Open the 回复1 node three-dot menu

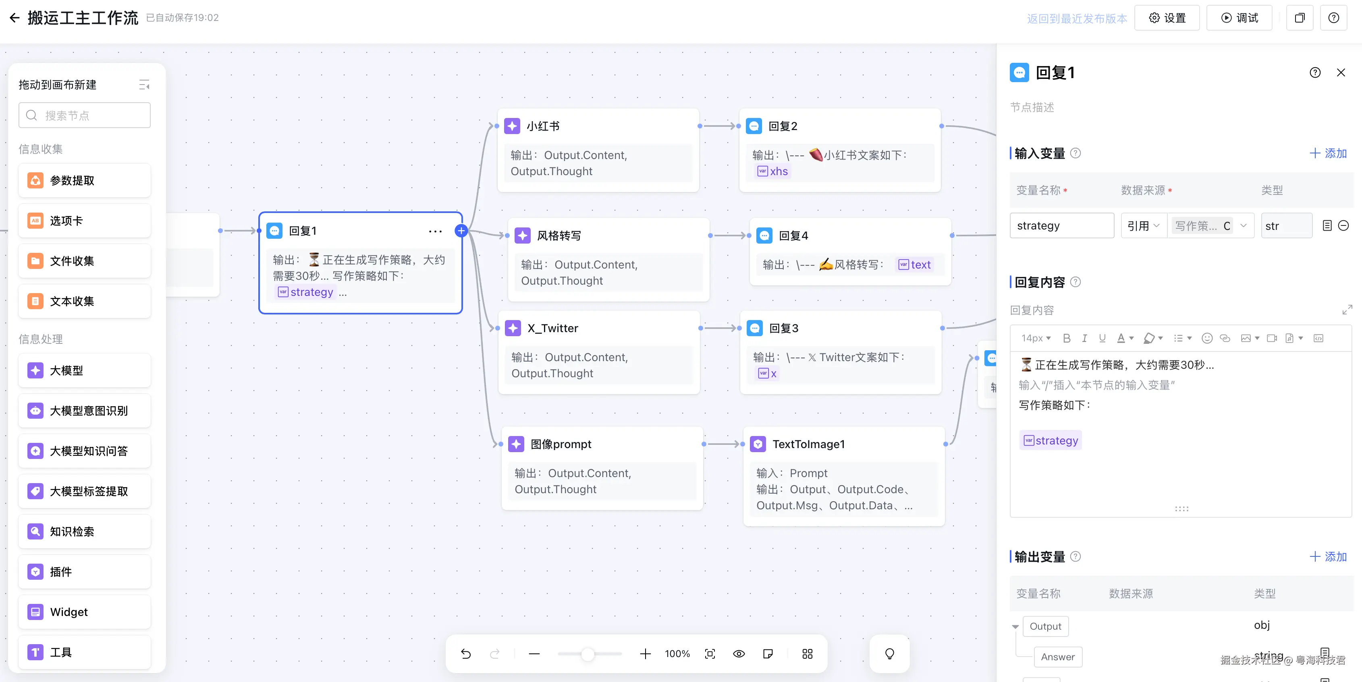tap(435, 231)
